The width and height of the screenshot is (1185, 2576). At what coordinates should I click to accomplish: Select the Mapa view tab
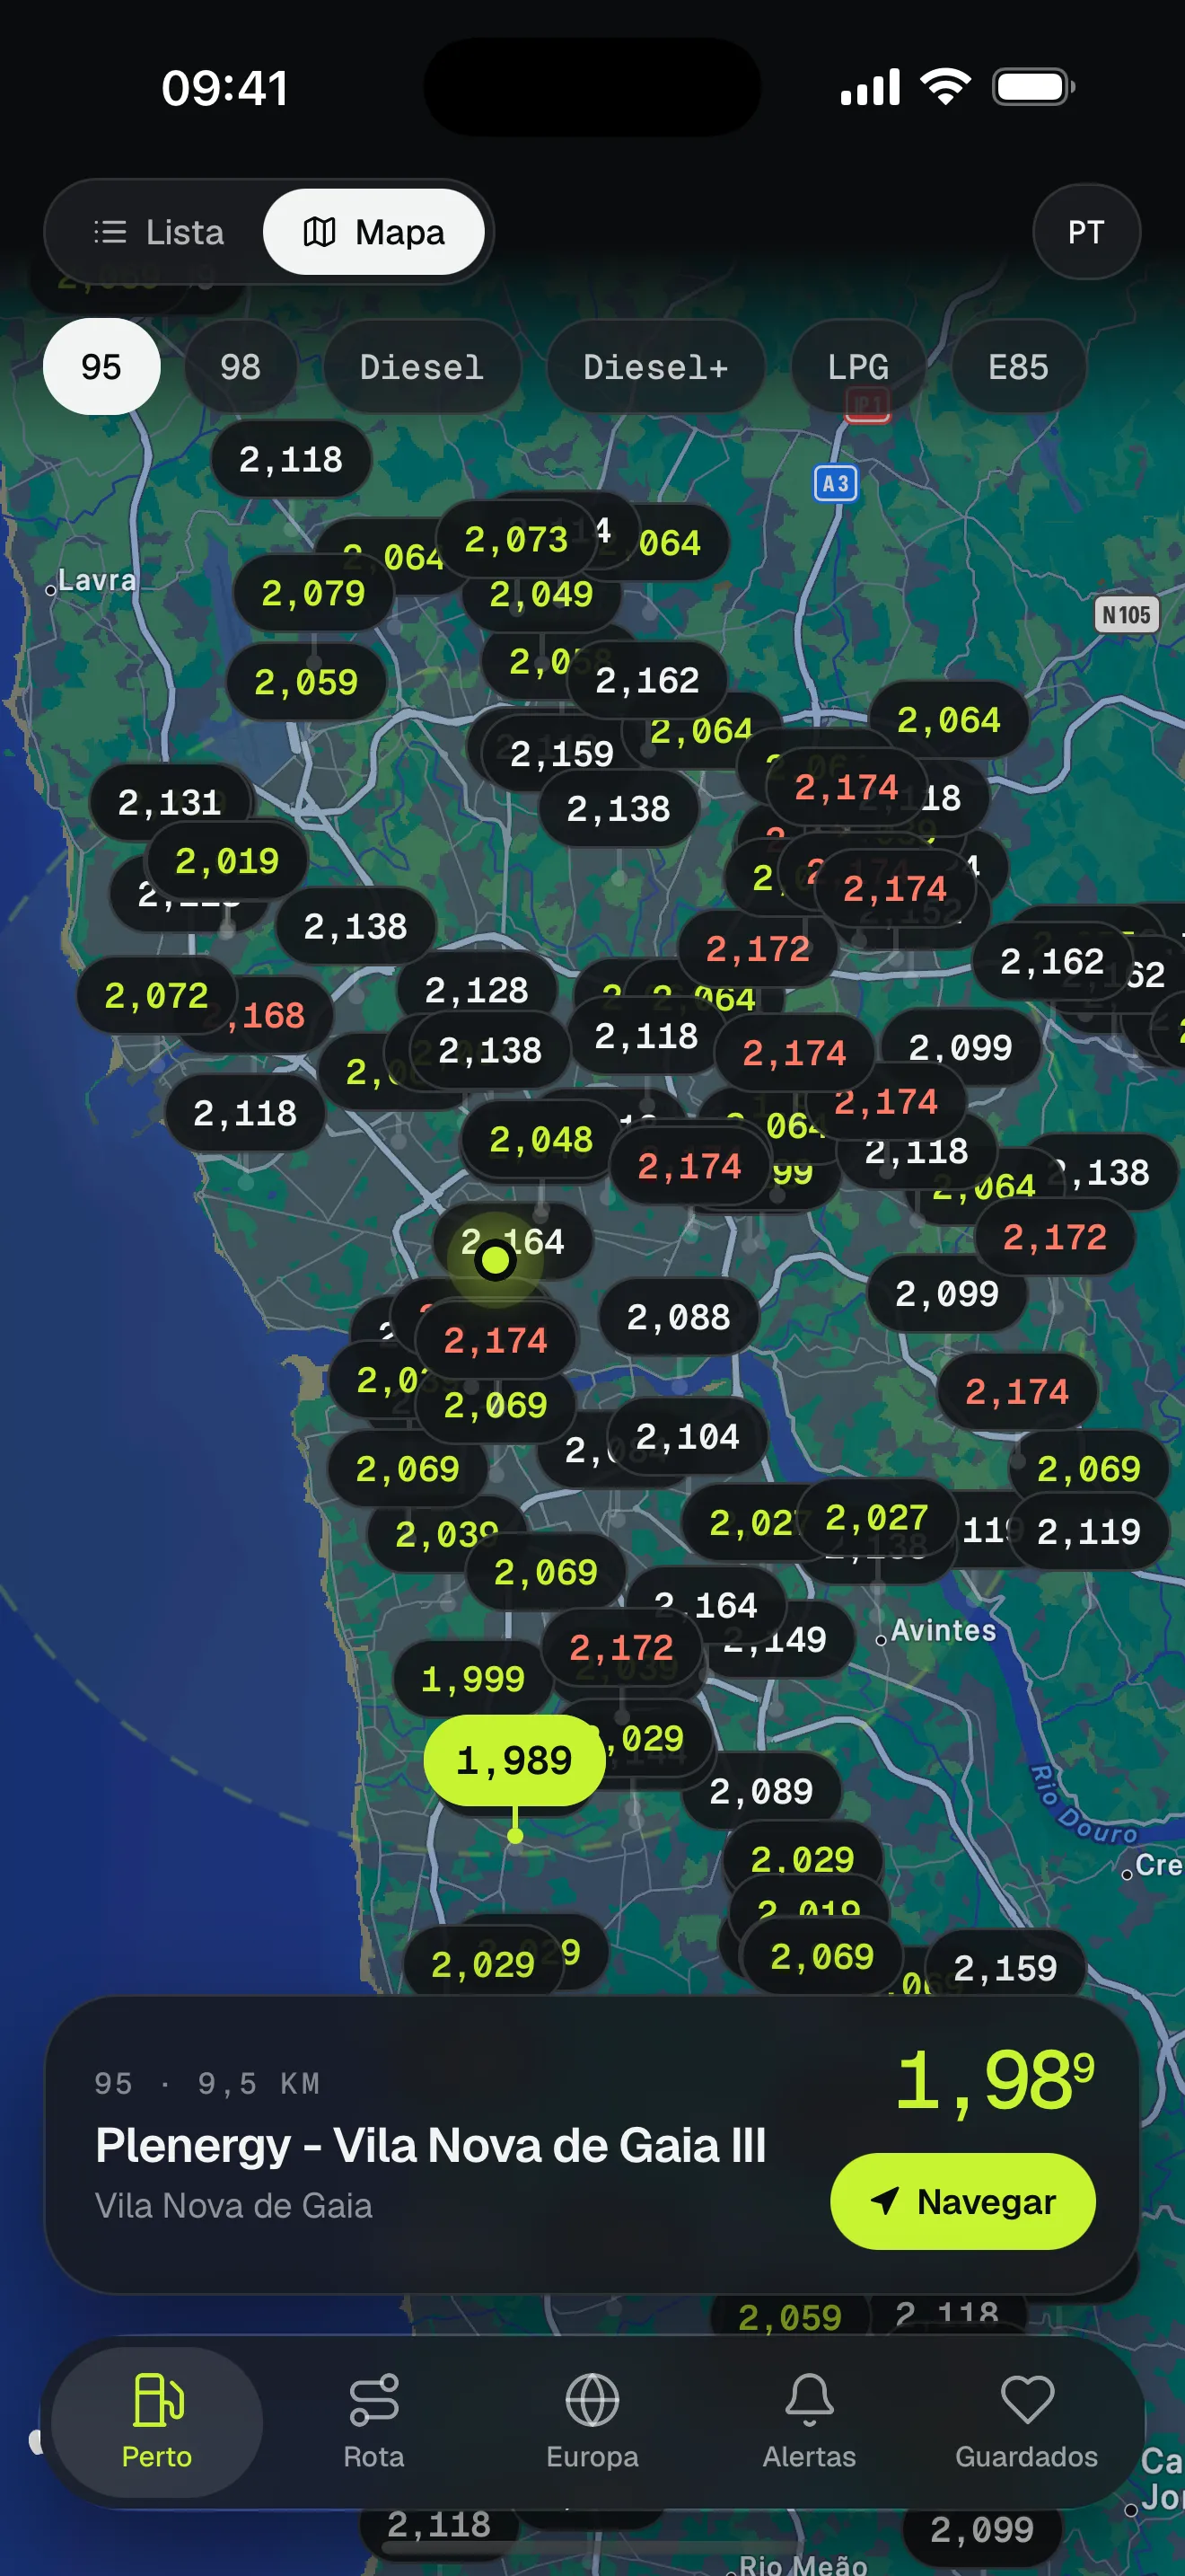373,232
